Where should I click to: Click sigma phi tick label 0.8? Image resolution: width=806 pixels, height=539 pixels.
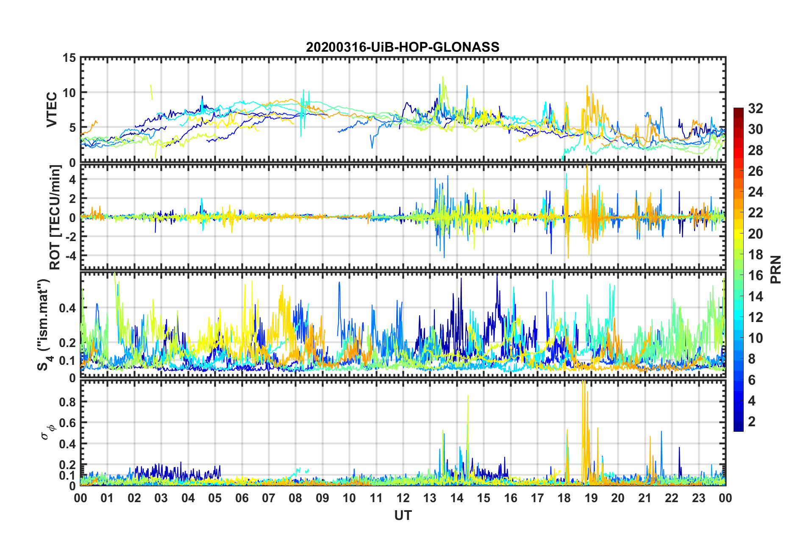(x=67, y=402)
